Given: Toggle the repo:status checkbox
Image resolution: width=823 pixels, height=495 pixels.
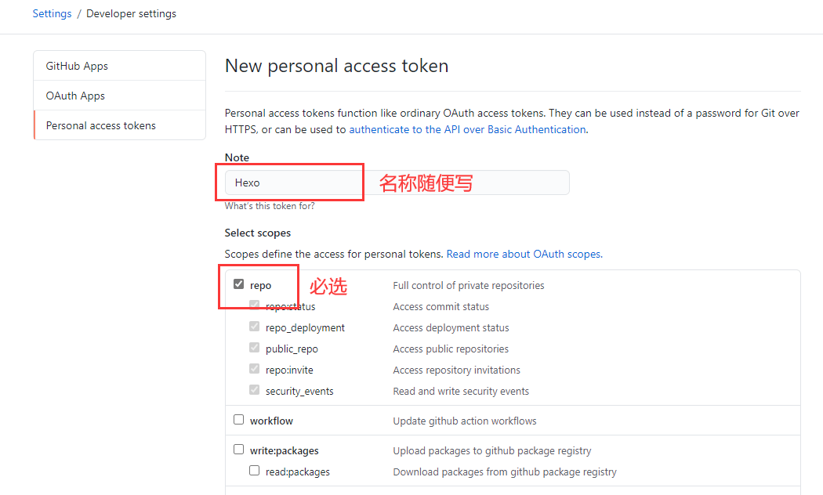Looking at the screenshot, I should pos(255,305).
